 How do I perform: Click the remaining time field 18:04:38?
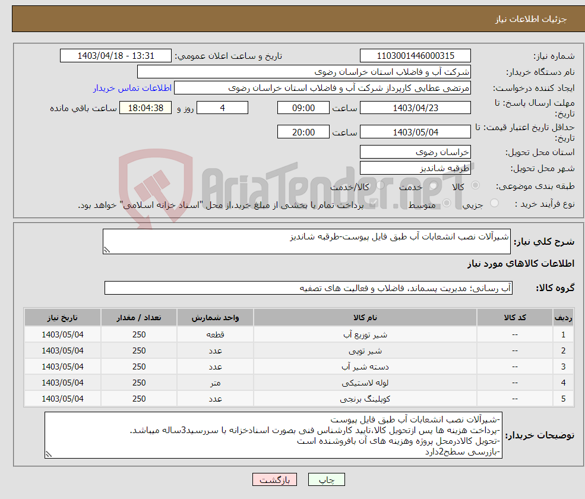click(x=146, y=108)
